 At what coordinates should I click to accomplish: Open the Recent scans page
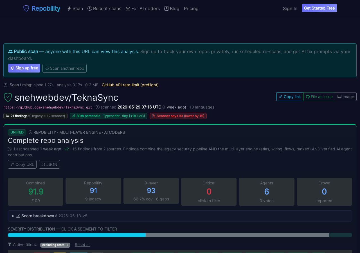pyautogui.click(x=104, y=8)
